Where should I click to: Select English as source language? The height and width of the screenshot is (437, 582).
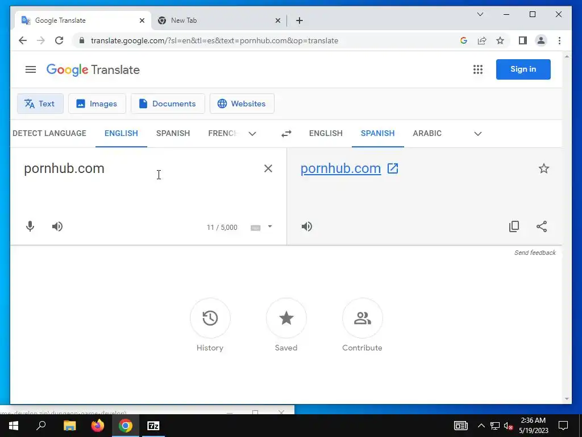[121, 133]
